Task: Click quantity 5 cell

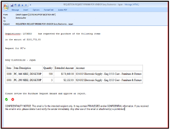Action: (48, 80)
